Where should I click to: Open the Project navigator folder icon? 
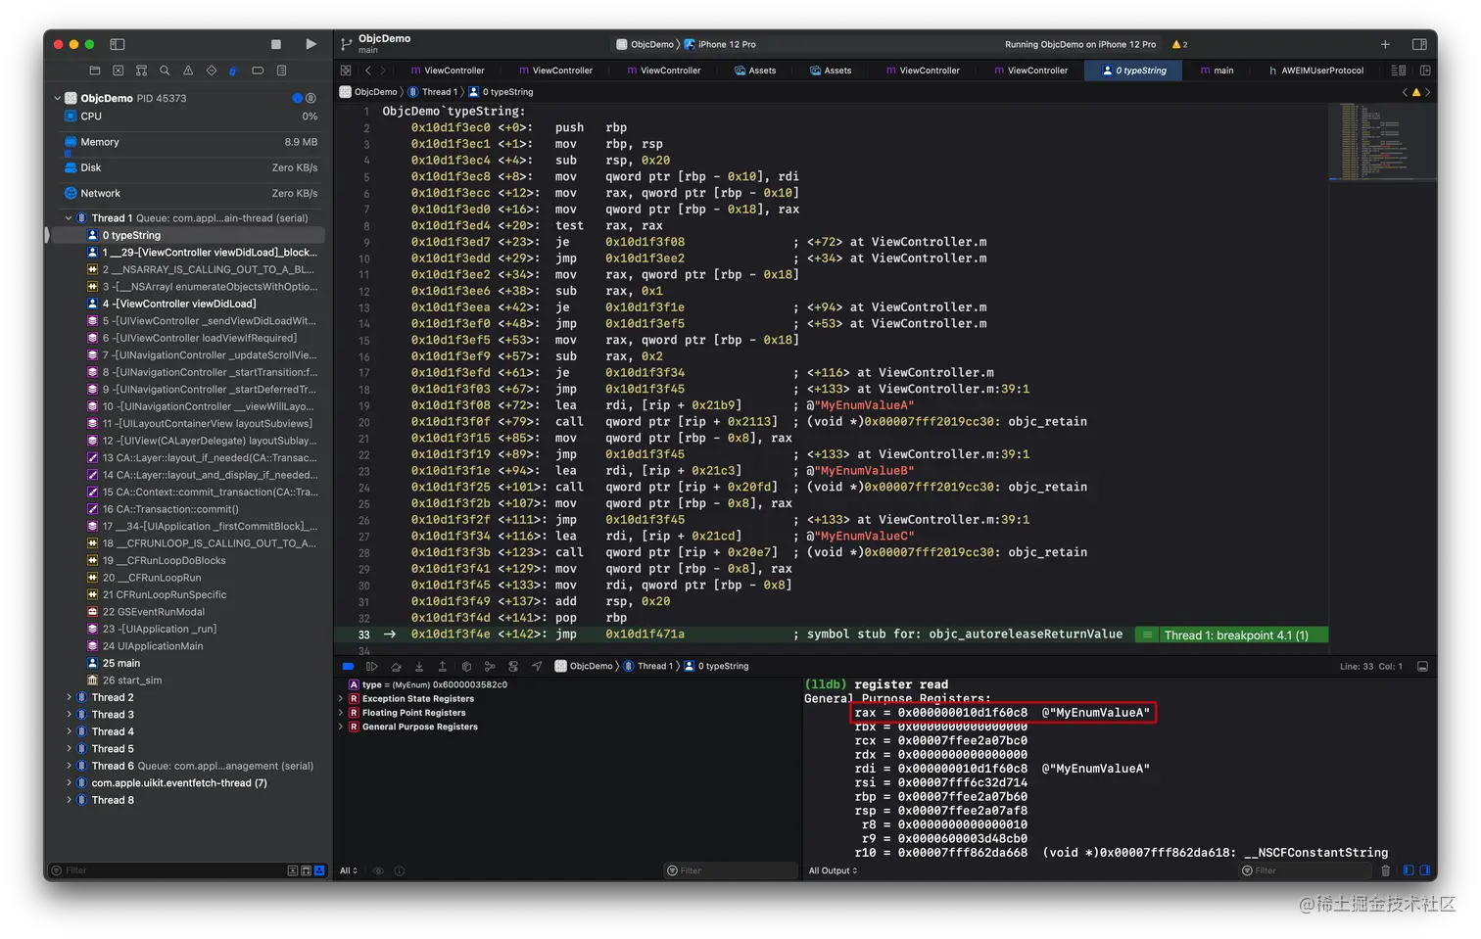coord(95,70)
